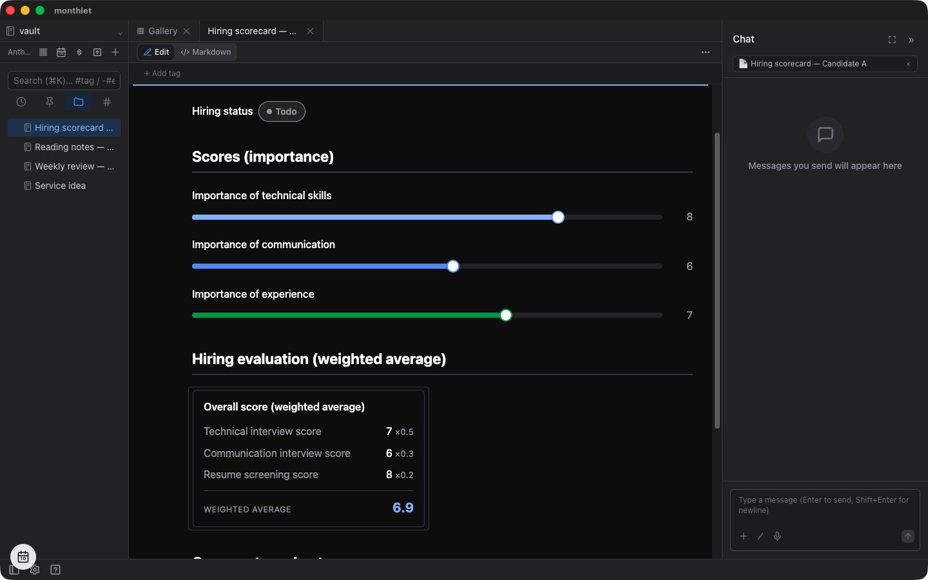Switch to Edit mode
The image size is (928, 580).
coord(156,52)
